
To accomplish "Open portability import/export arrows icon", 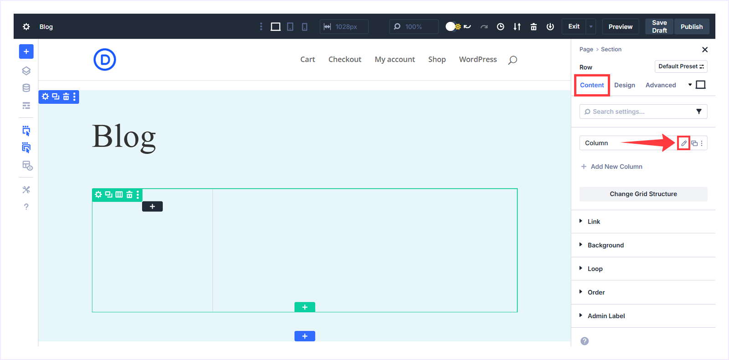I will (517, 27).
